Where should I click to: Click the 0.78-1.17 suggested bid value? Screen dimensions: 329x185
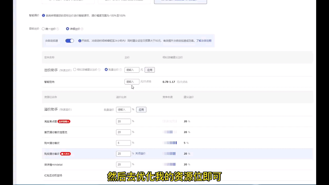[x=169, y=82]
